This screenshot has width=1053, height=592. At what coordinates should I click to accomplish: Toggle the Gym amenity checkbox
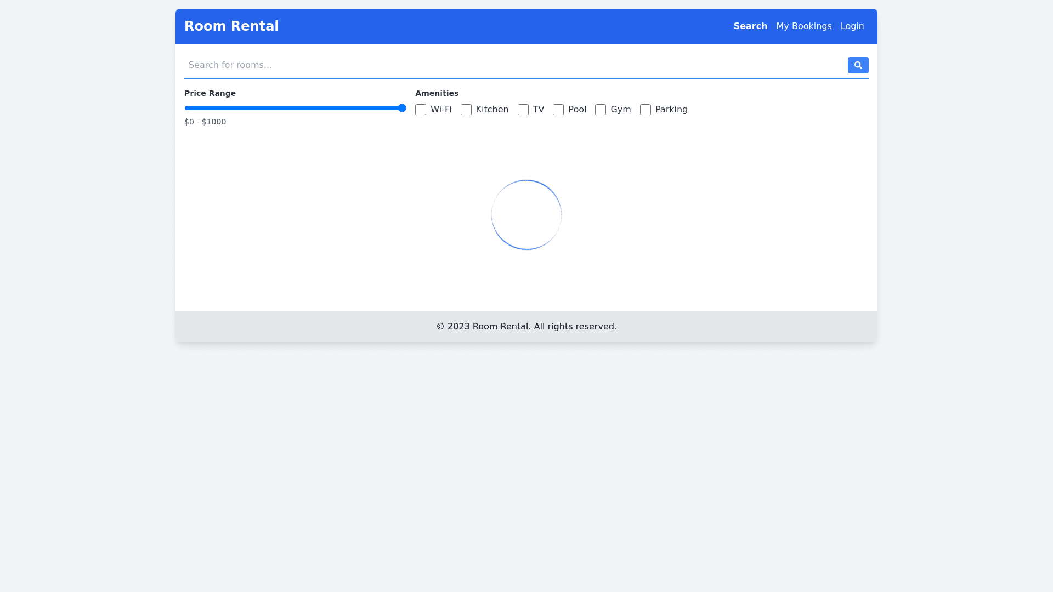(601, 110)
